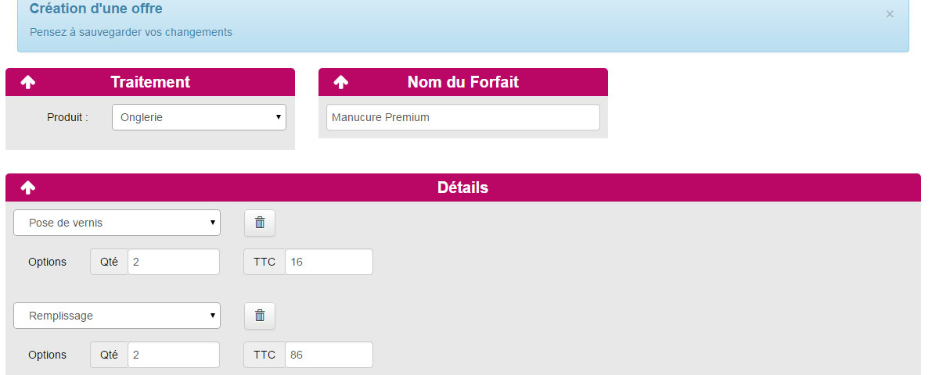Click Options label under Pose de vernis

pyautogui.click(x=48, y=262)
